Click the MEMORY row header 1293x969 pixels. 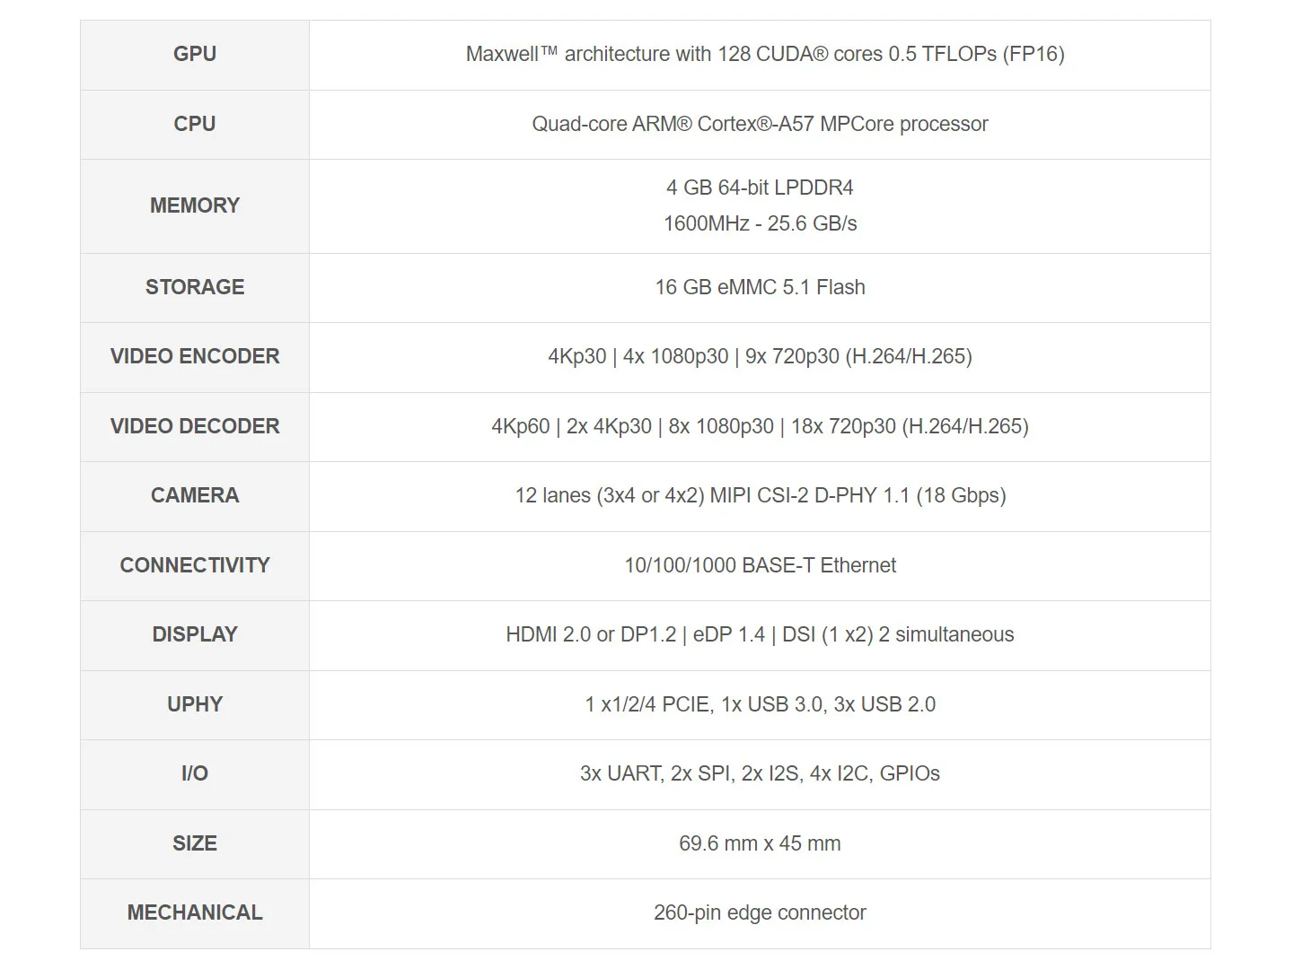[195, 205]
